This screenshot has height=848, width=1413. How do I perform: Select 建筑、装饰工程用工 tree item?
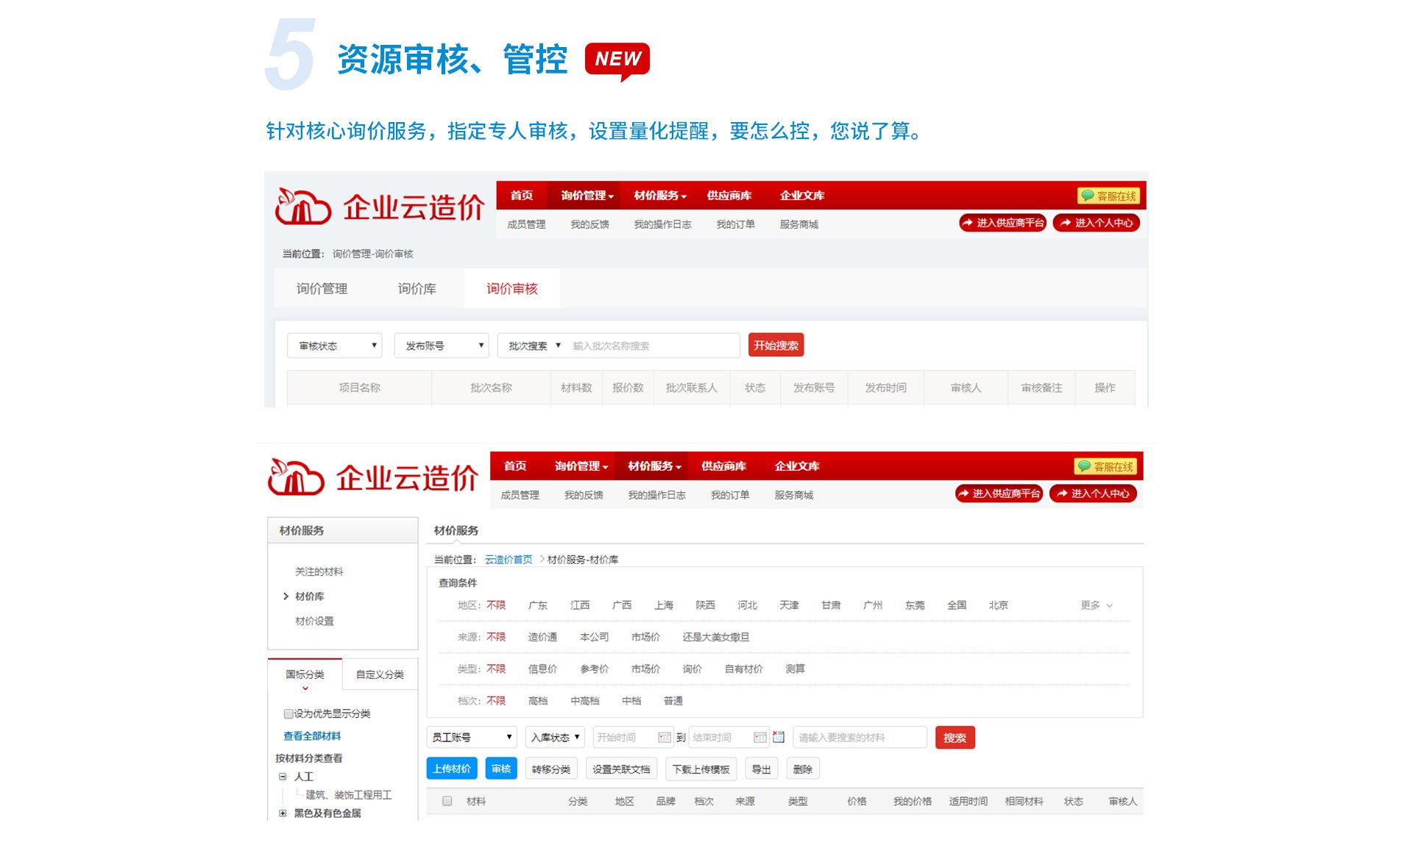(x=348, y=795)
